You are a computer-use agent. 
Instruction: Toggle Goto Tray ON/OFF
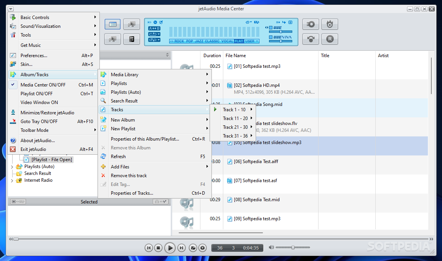pyautogui.click(x=53, y=122)
